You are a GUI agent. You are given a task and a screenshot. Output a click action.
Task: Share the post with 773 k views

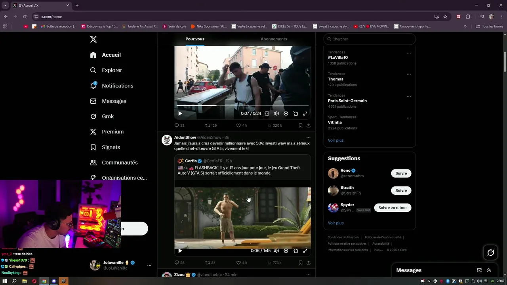click(x=309, y=262)
